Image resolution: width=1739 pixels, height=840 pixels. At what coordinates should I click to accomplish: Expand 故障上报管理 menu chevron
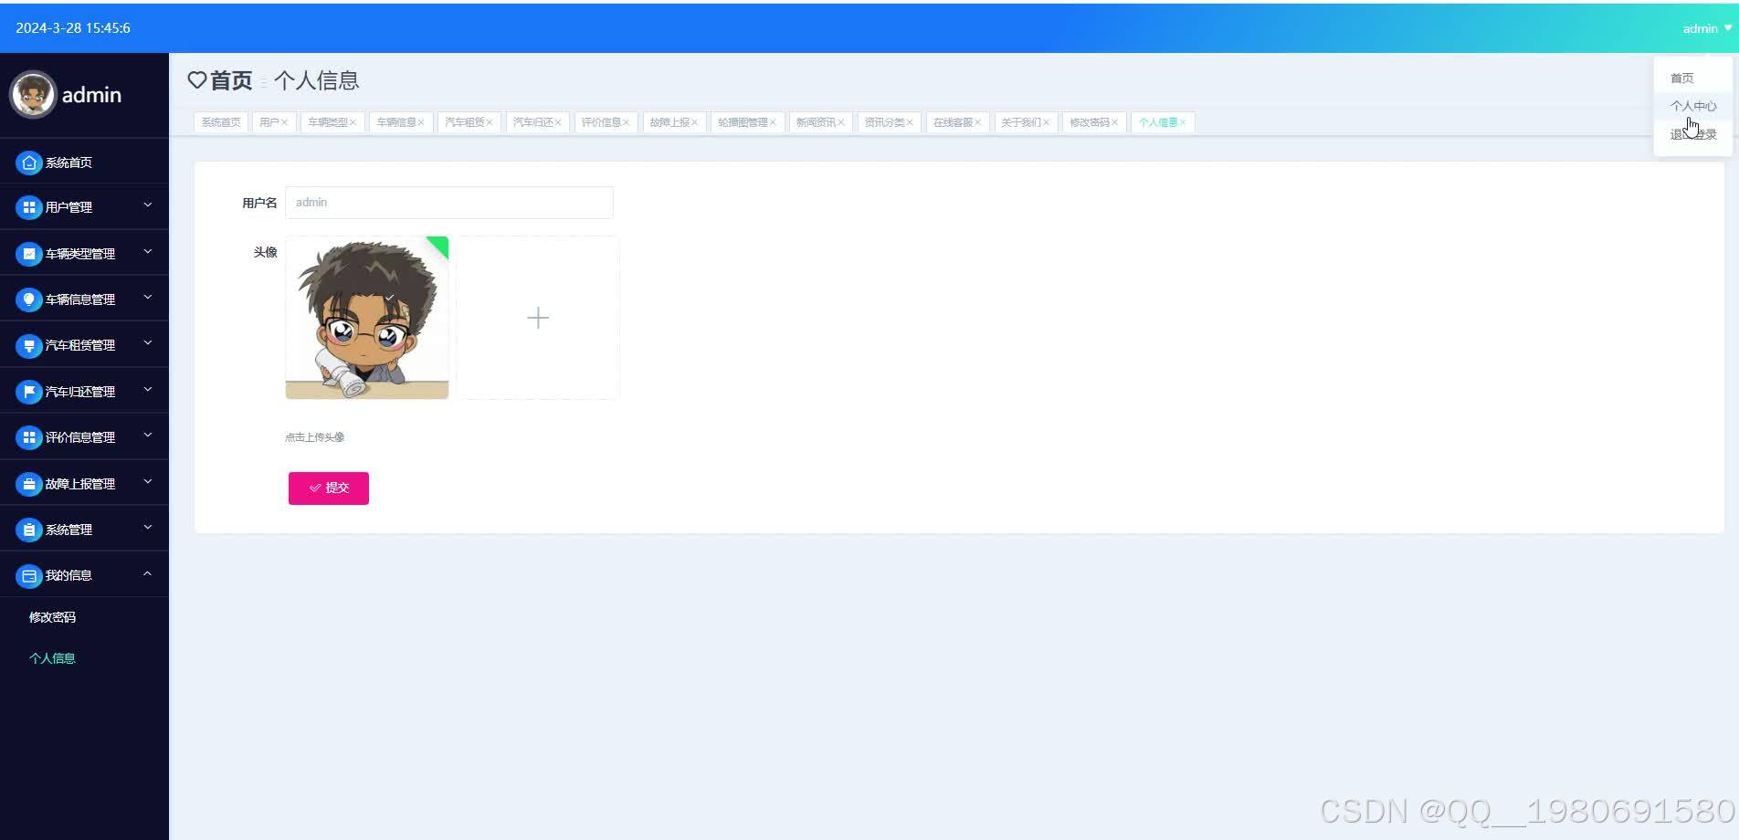[x=148, y=481]
